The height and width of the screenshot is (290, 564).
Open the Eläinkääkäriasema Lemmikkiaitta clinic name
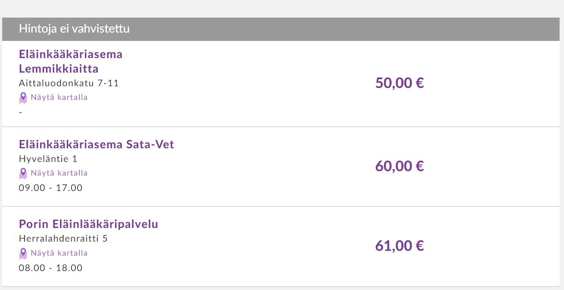click(70, 61)
